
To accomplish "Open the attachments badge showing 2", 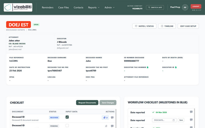I will tap(105, 118).
